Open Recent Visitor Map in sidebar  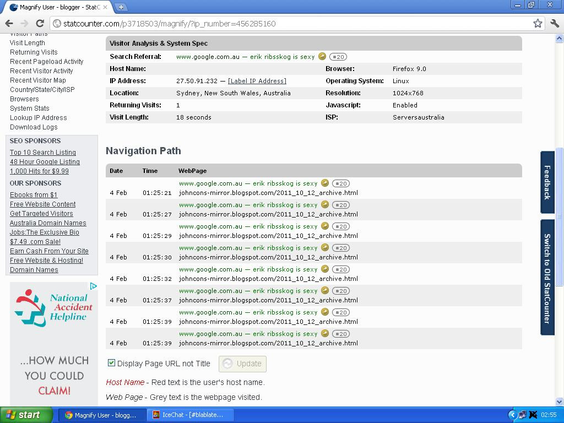(x=38, y=80)
